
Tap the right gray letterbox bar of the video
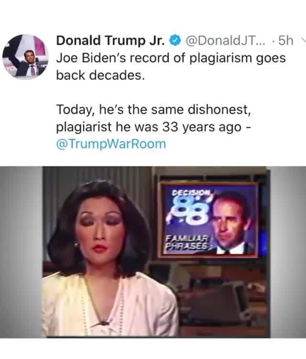tap(288, 252)
